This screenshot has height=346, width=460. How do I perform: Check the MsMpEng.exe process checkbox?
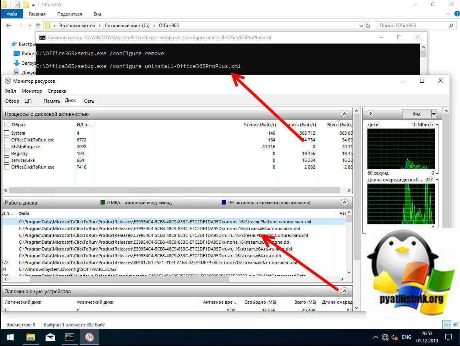point(6,146)
